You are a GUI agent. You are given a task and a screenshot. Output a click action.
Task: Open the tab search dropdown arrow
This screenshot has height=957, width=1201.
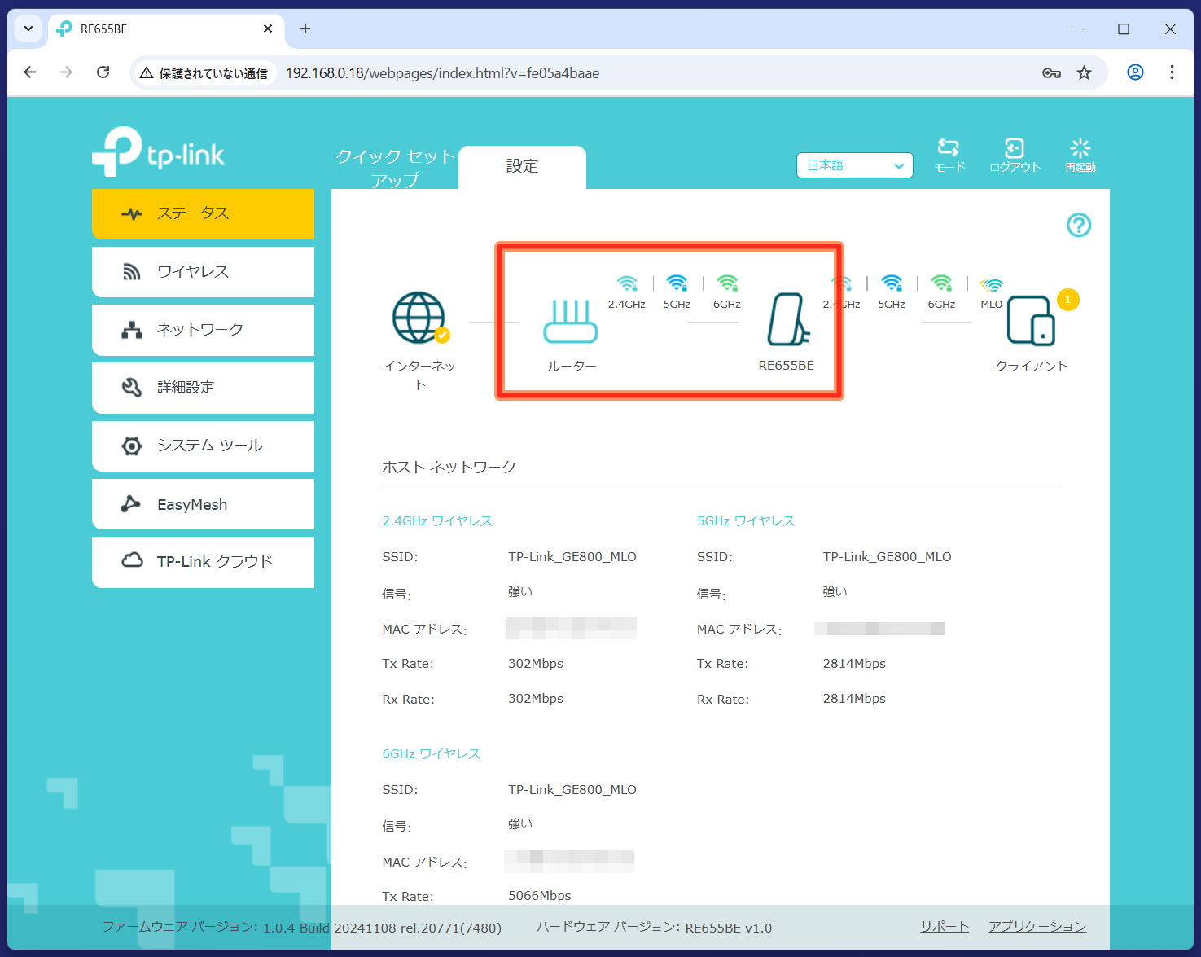pyautogui.click(x=28, y=29)
